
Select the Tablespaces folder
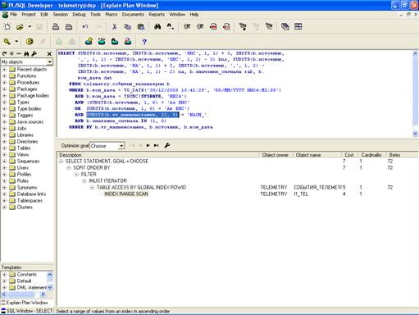point(30,200)
